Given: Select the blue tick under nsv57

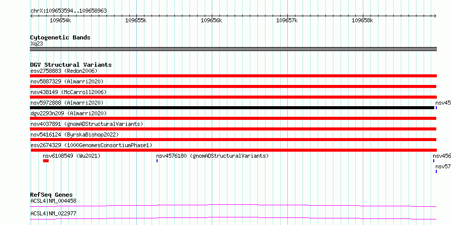Looking at the screenshot, I should click(x=436, y=171).
